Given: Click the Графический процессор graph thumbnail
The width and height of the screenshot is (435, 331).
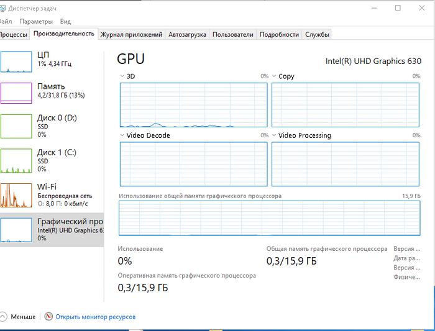Looking at the screenshot, I should tap(16, 230).
